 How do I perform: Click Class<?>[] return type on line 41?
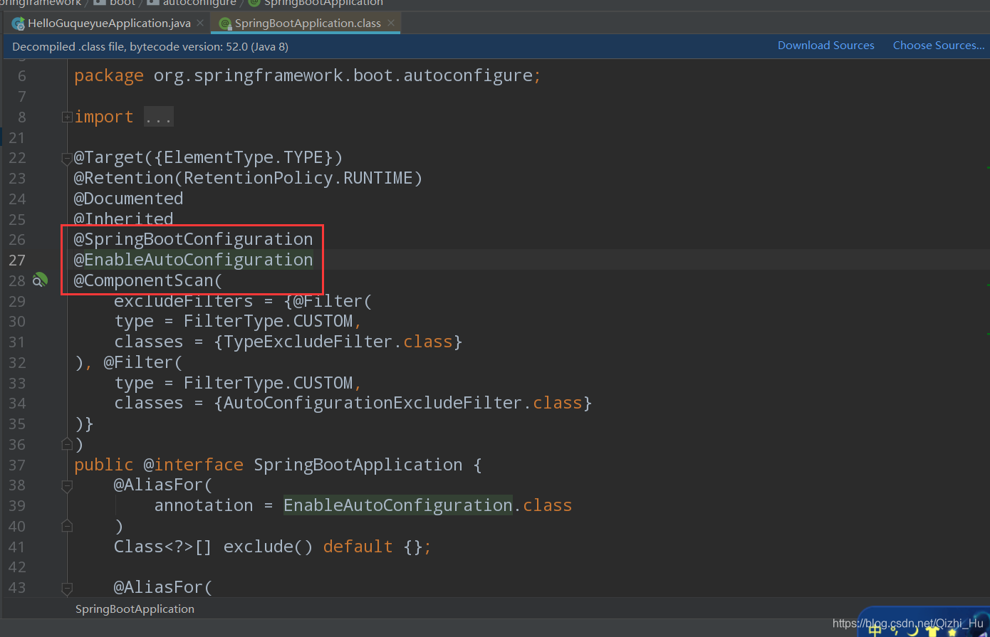tap(163, 547)
